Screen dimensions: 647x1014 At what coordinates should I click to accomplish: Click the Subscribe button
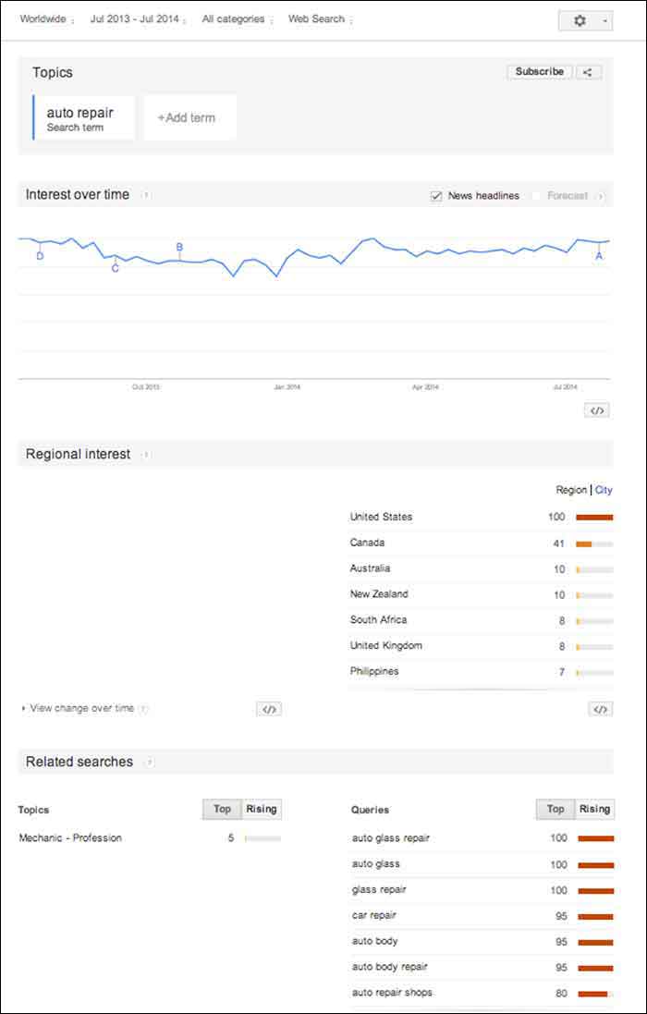tap(539, 71)
